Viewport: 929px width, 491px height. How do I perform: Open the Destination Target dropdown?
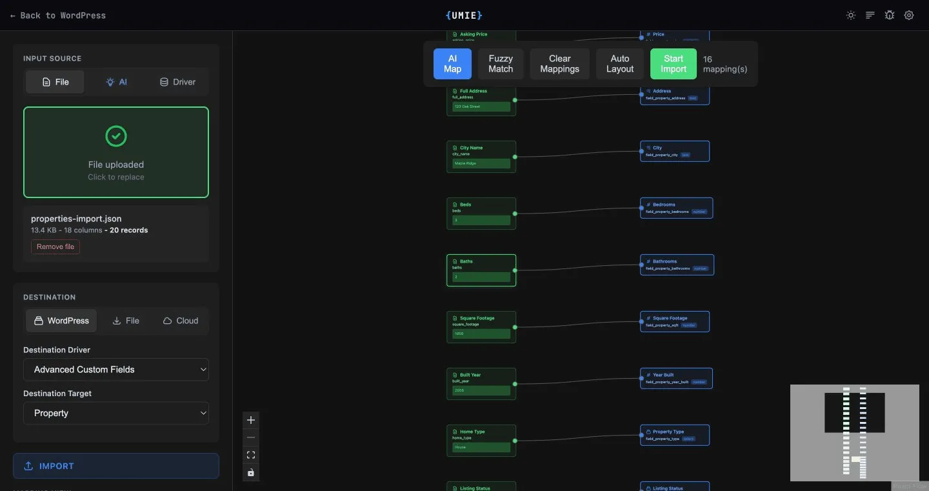pos(116,413)
